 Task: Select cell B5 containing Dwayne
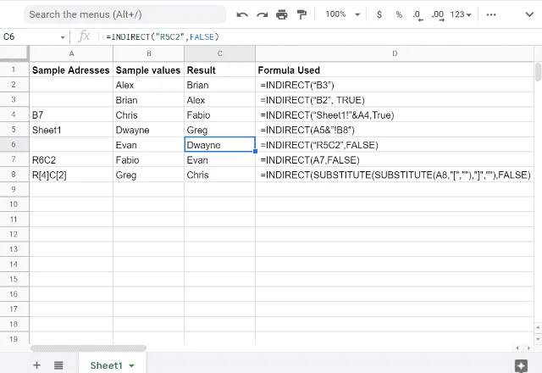point(149,130)
